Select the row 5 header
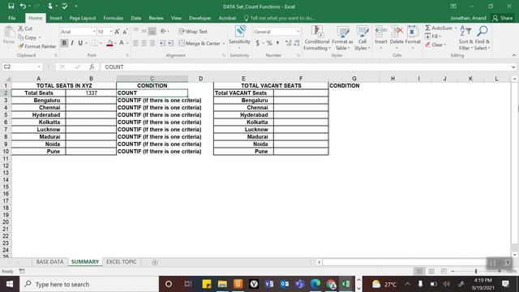Screen dimensions: 519x292 (6, 115)
